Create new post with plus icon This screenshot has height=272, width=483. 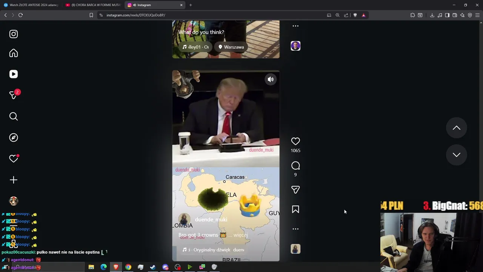[14, 180]
